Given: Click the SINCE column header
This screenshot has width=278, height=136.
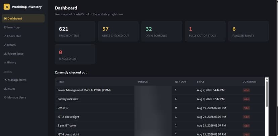Looking at the screenshot, I should (x=200, y=82).
